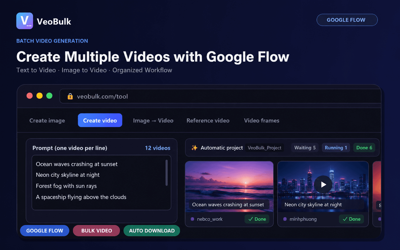
Task: Click the blue GOOGLE FLOW pill at bottom
Action: (x=45, y=231)
